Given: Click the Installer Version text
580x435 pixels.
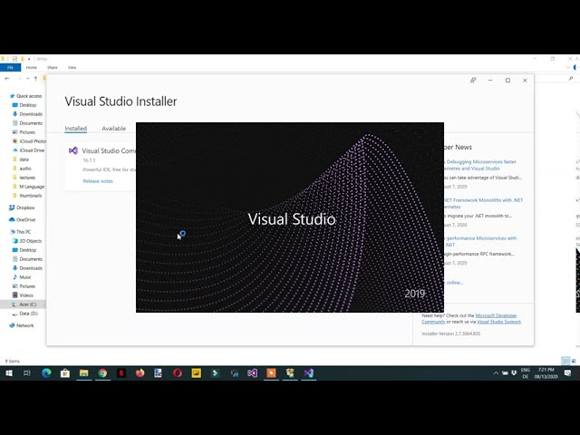Looking at the screenshot, I should (451, 333).
